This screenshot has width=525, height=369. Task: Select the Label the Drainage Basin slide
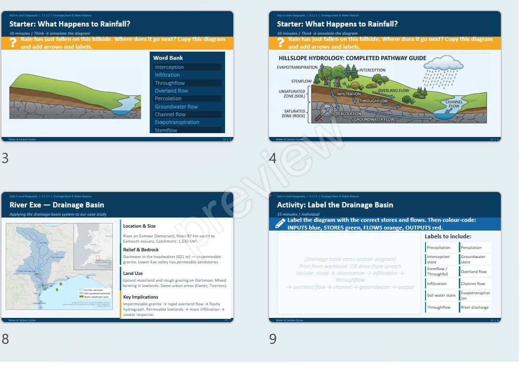[385, 257]
